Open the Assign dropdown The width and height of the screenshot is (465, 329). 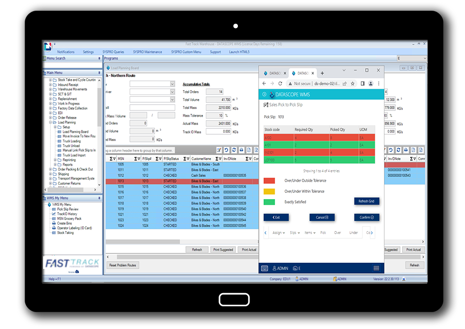[278, 233]
